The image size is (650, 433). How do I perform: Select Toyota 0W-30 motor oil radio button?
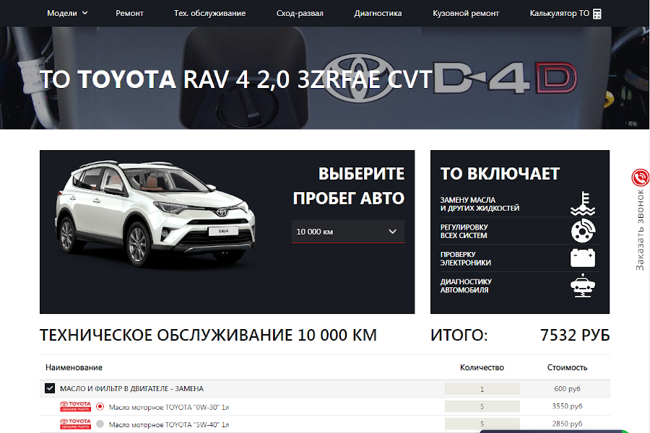tap(100, 406)
